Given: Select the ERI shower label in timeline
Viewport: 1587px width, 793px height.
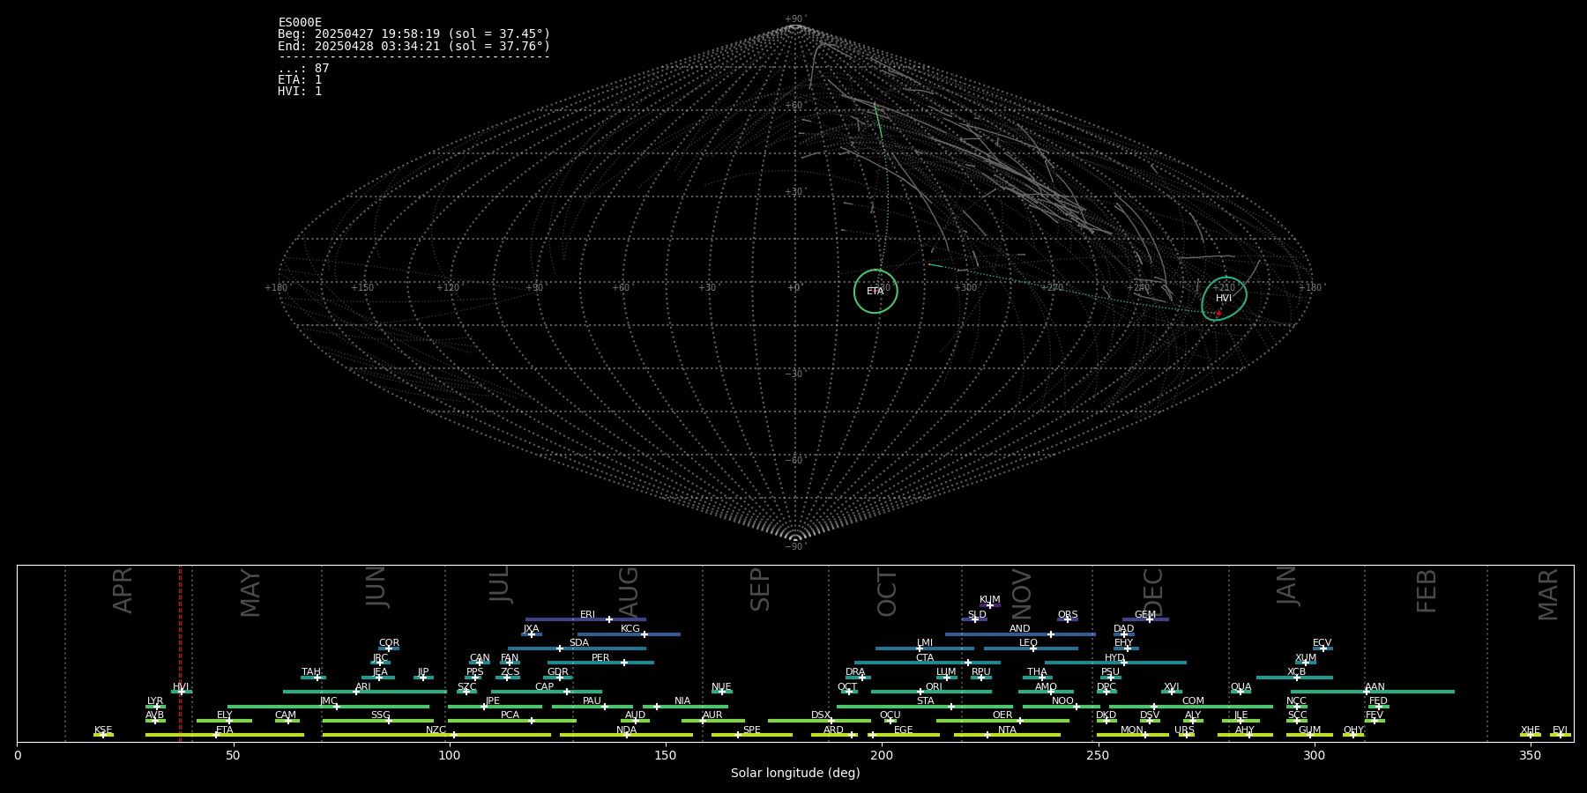Looking at the screenshot, I should [x=587, y=615].
